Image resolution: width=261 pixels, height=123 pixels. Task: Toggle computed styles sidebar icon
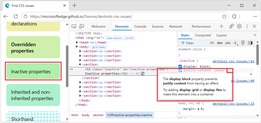point(250,43)
